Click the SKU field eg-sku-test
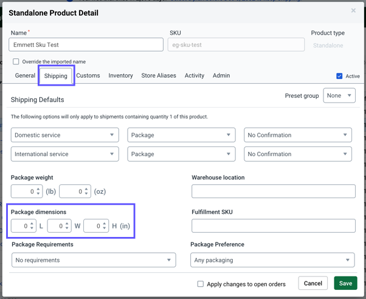366x299 pixels. click(236, 44)
